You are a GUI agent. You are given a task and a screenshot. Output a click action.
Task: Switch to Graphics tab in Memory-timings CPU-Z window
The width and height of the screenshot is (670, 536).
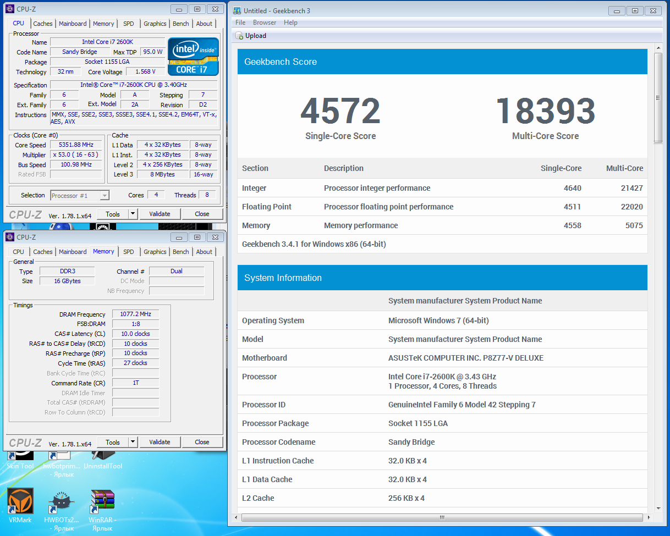[155, 252]
